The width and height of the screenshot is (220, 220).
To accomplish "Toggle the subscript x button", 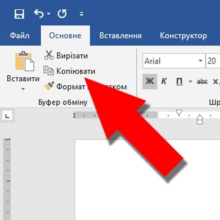I will (216, 81).
